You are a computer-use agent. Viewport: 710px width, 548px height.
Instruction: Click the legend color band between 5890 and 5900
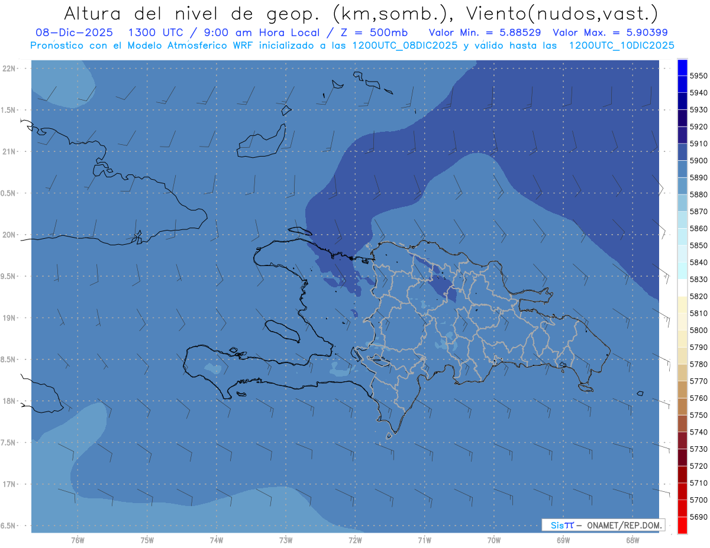coord(682,169)
